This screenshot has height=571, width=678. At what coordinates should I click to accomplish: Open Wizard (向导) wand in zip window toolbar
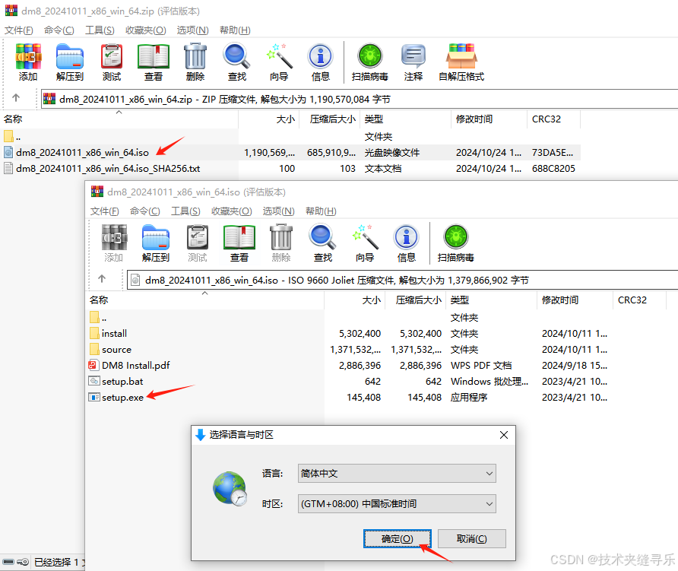(279, 62)
